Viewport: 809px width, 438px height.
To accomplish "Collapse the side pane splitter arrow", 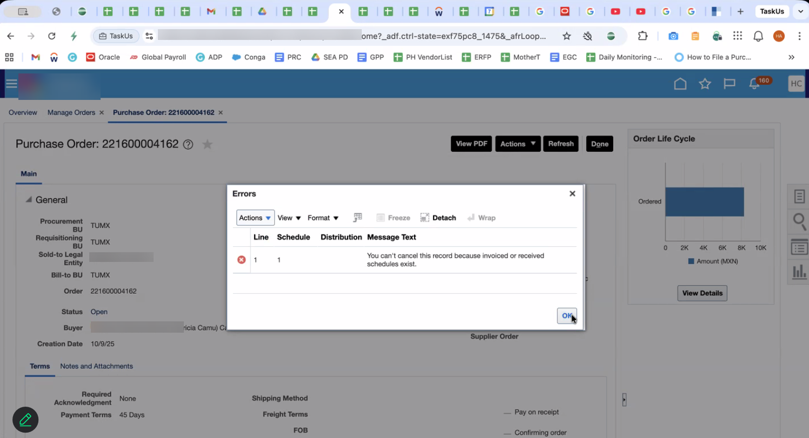I will tap(624, 400).
